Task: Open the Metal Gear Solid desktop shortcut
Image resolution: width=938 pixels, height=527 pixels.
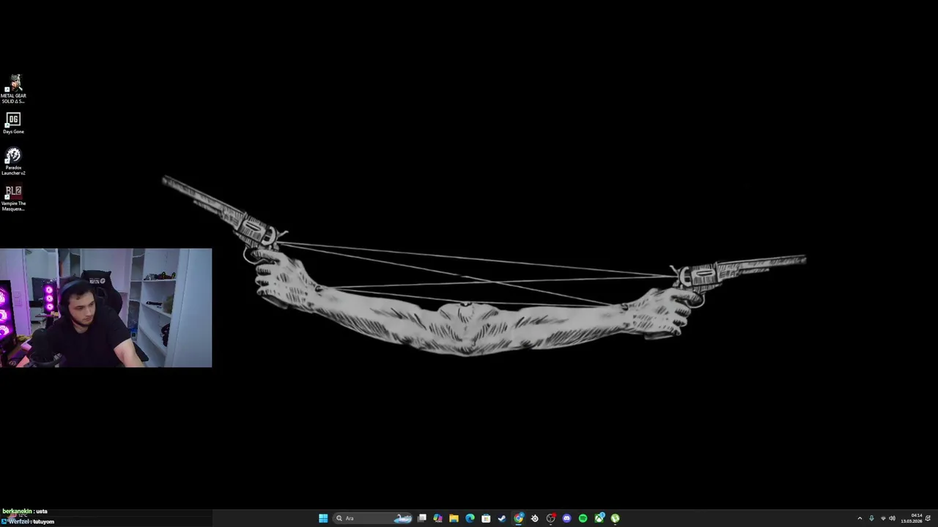Action: [x=13, y=88]
